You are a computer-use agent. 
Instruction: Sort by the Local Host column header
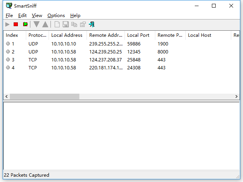tap(208, 35)
